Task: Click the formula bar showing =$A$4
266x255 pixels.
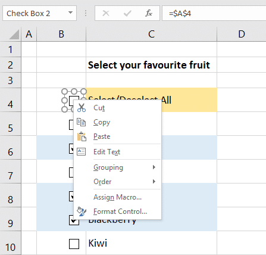Action: tap(214, 13)
